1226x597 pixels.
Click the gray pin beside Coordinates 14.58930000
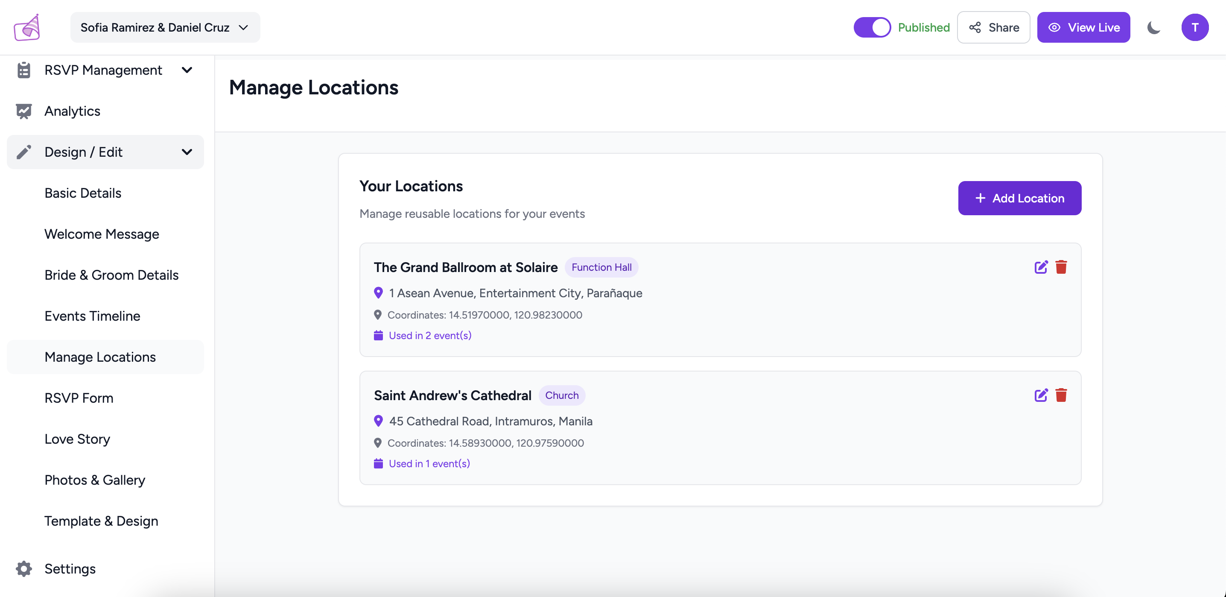click(377, 443)
